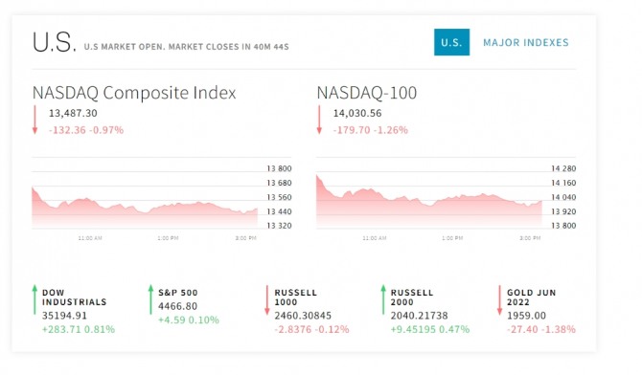Viewport: 642px width, 375px height.
Task: Switch to the Major Indexes tab
Action: click(x=526, y=42)
